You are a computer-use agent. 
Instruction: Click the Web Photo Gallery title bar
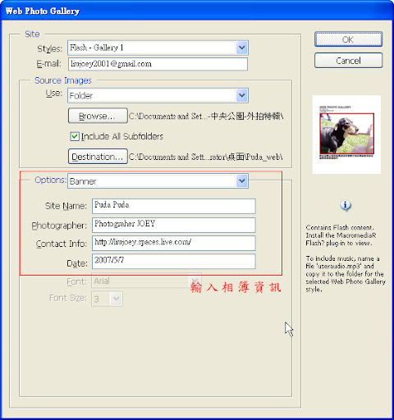pos(197,11)
